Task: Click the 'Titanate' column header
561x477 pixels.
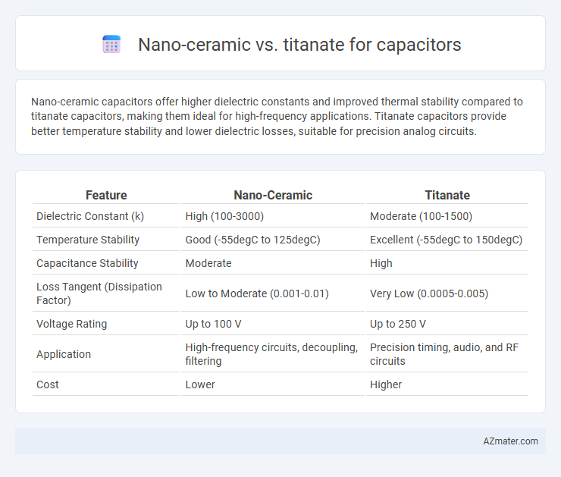Action: tap(447, 195)
